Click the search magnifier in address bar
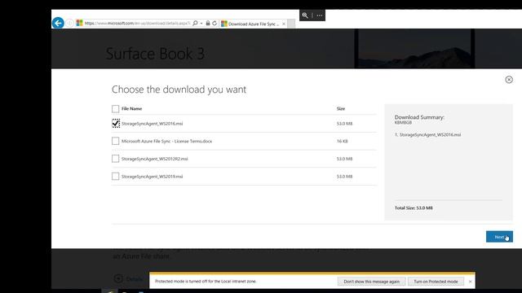This screenshot has height=293, width=522. click(x=195, y=23)
